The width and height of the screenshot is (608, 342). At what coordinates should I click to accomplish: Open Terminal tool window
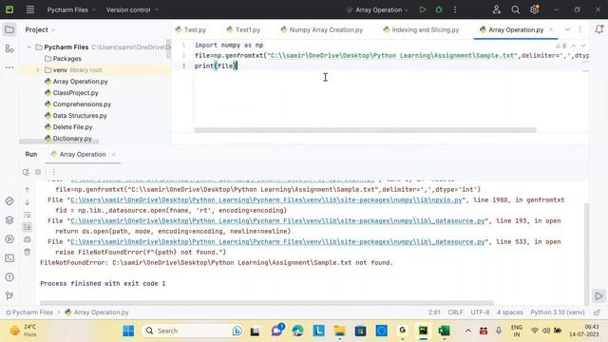click(x=9, y=257)
